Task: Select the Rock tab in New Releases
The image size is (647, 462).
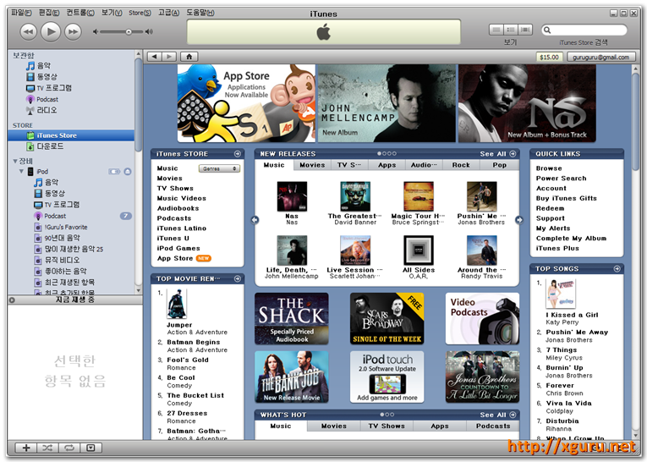Action: [x=461, y=165]
